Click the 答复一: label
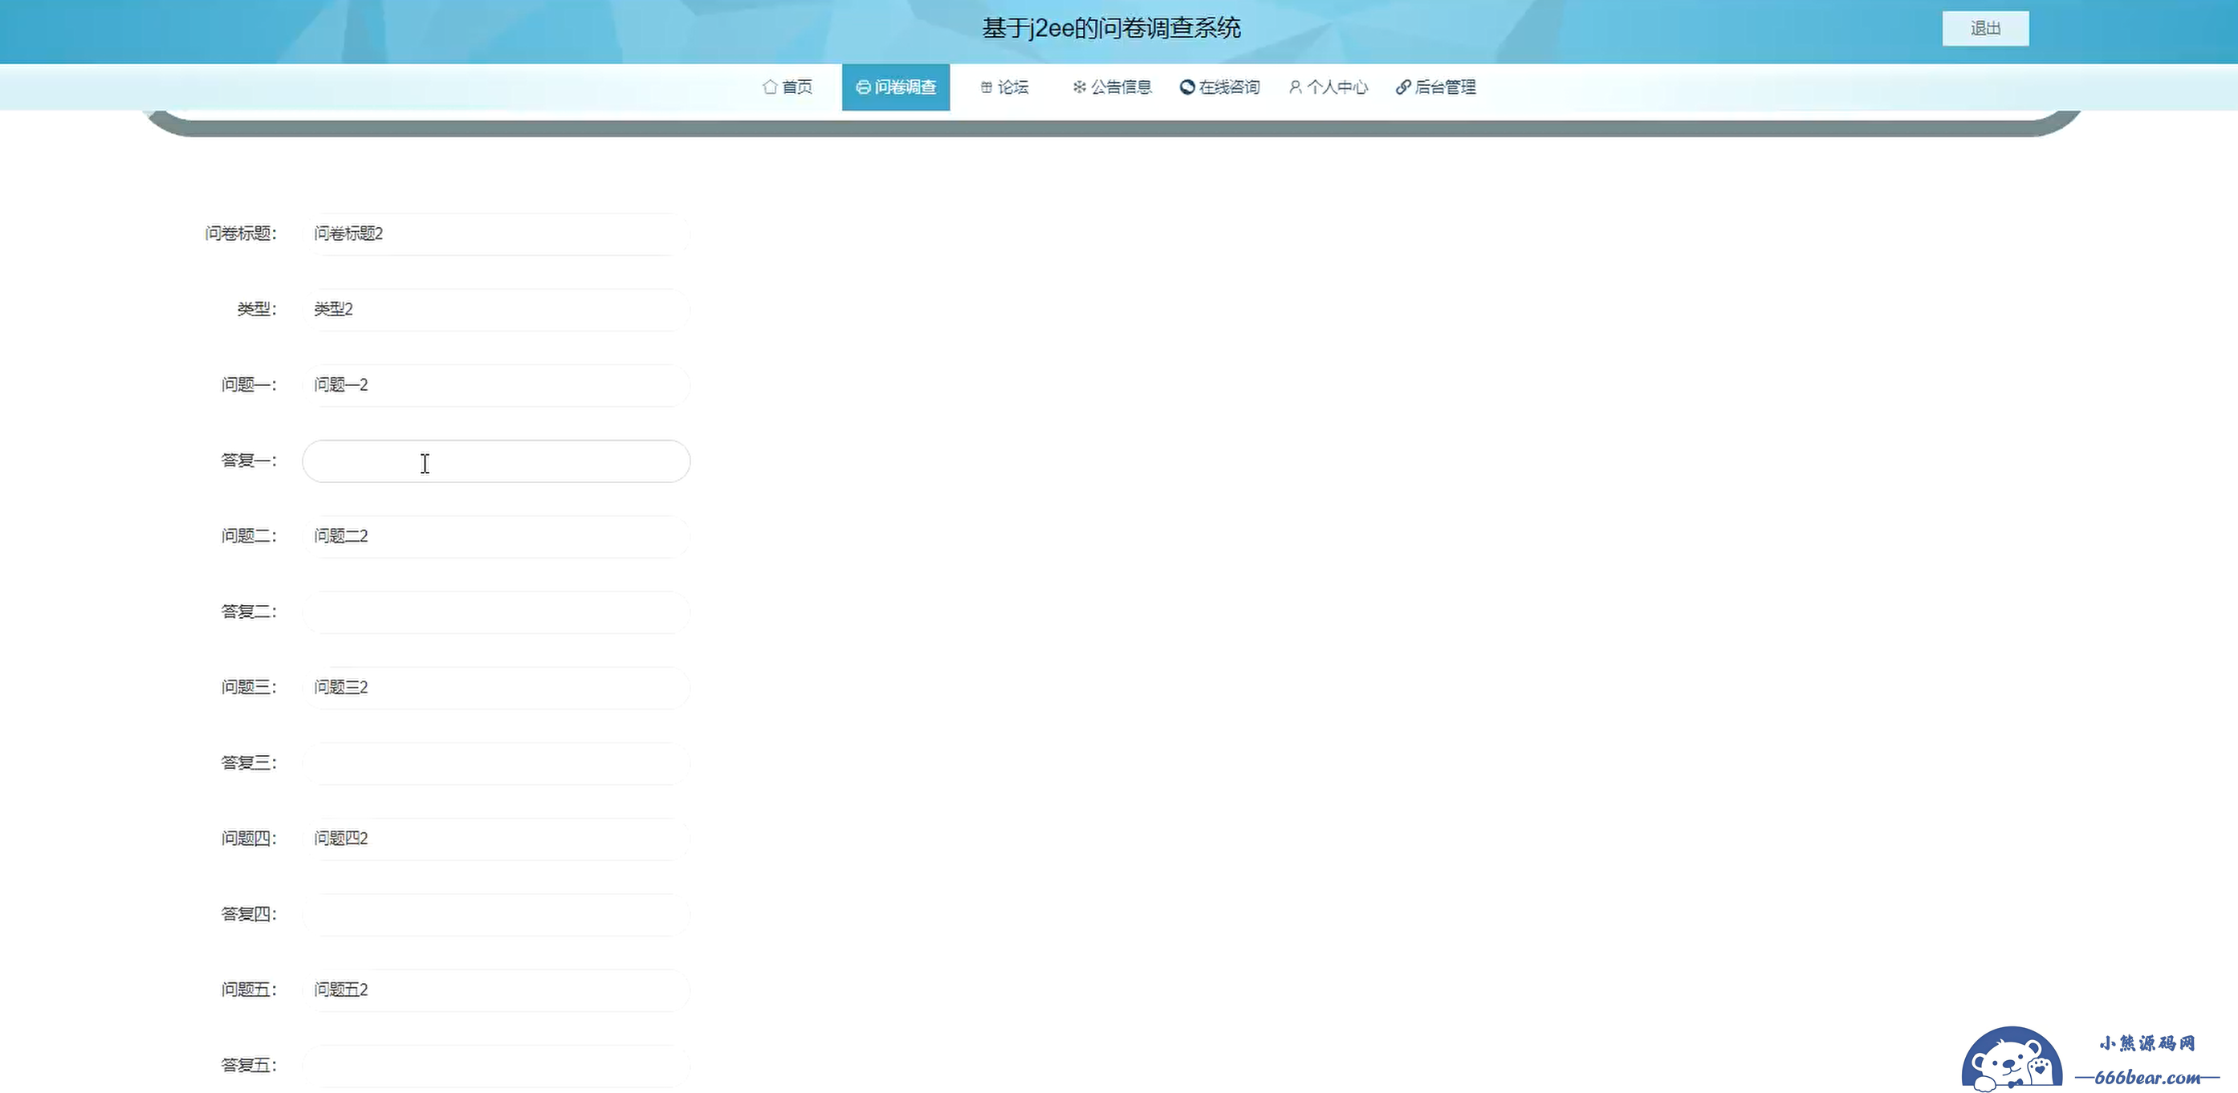The height and width of the screenshot is (1093, 2238). [x=249, y=460]
